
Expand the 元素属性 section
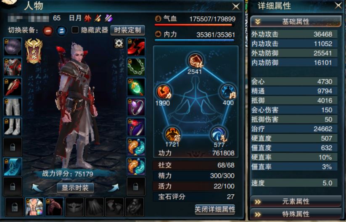tap(296, 201)
